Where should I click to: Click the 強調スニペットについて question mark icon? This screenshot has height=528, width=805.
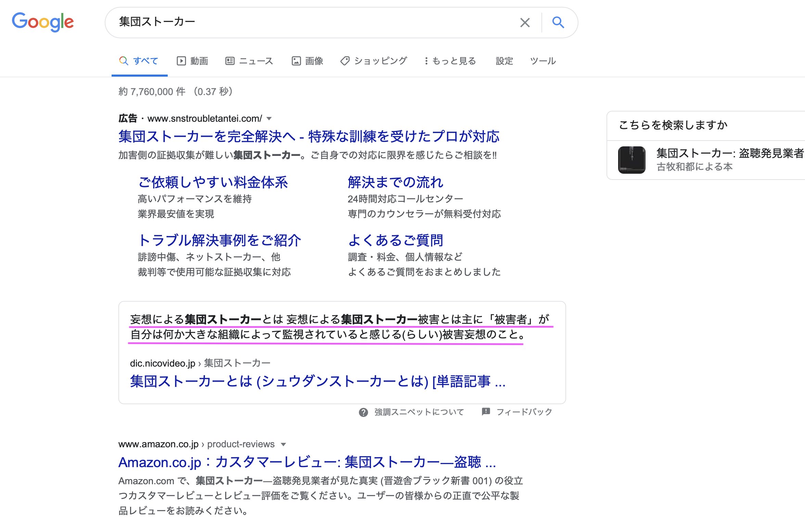[x=363, y=412]
